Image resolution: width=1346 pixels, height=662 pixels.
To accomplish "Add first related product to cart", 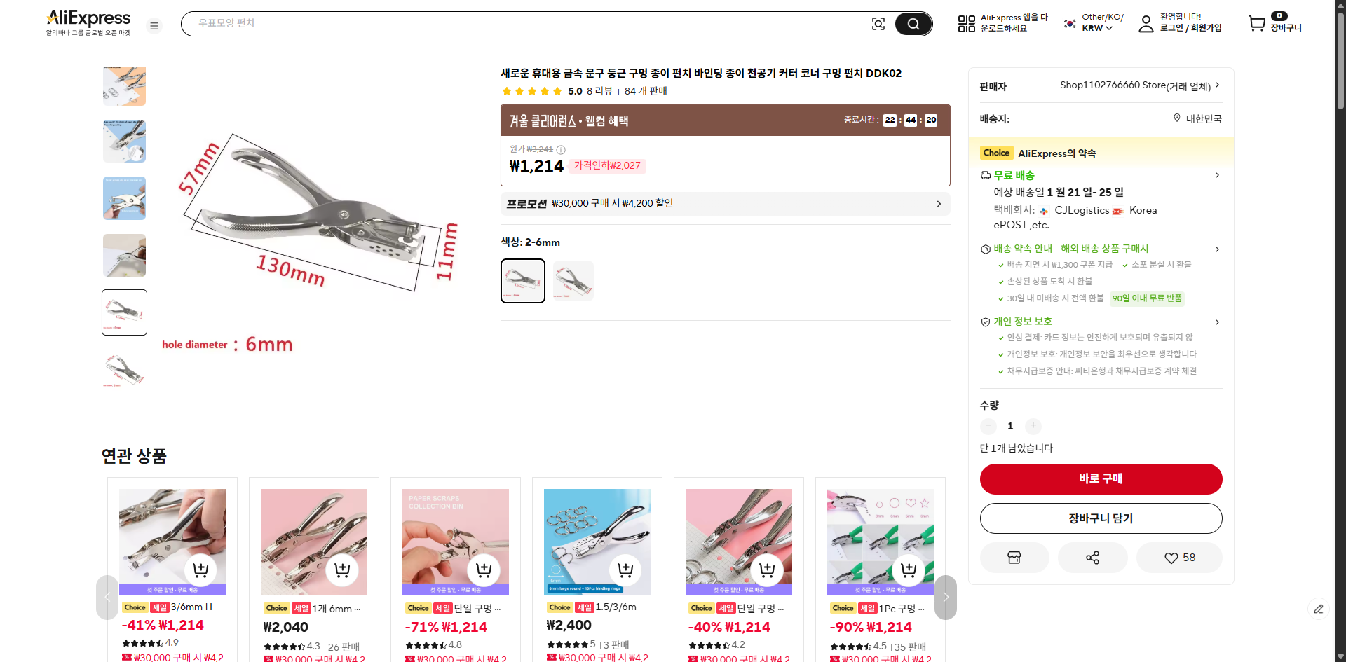I will (200, 570).
